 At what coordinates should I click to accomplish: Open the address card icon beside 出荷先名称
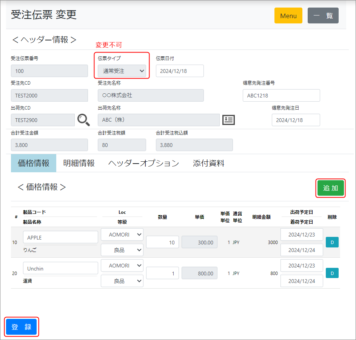[228, 120]
